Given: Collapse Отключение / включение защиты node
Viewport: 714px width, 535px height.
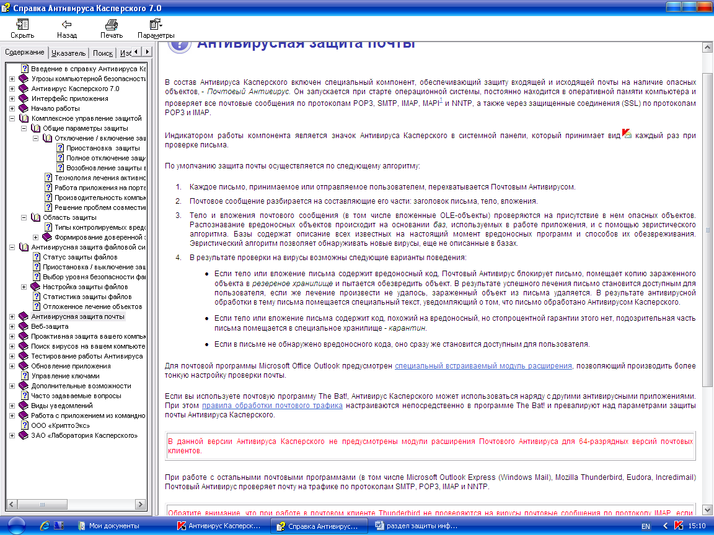Looking at the screenshot, I should pyautogui.click(x=36, y=138).
